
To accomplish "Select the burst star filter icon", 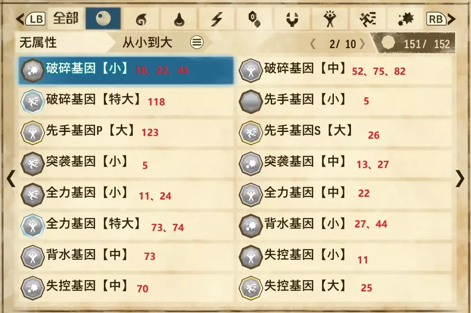I will click(405, 19).
